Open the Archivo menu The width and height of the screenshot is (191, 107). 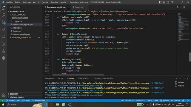[10, 2]
